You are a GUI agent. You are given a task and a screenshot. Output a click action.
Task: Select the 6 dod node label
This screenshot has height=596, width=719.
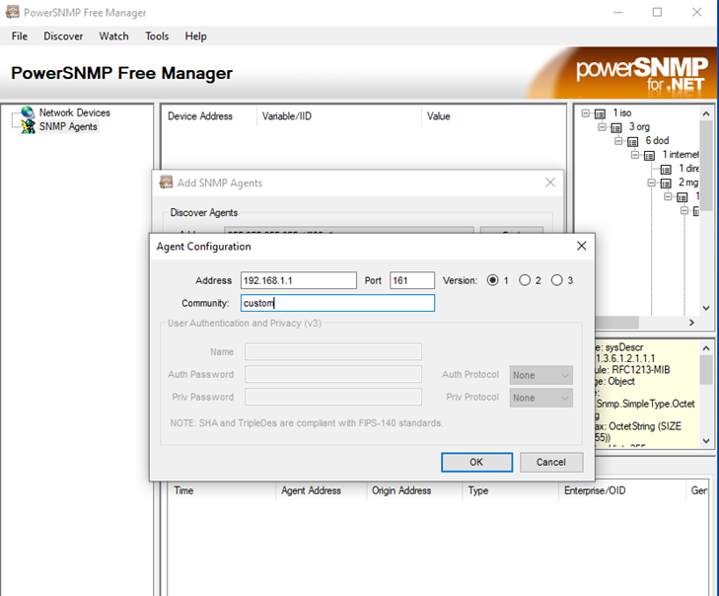point(657,140)
